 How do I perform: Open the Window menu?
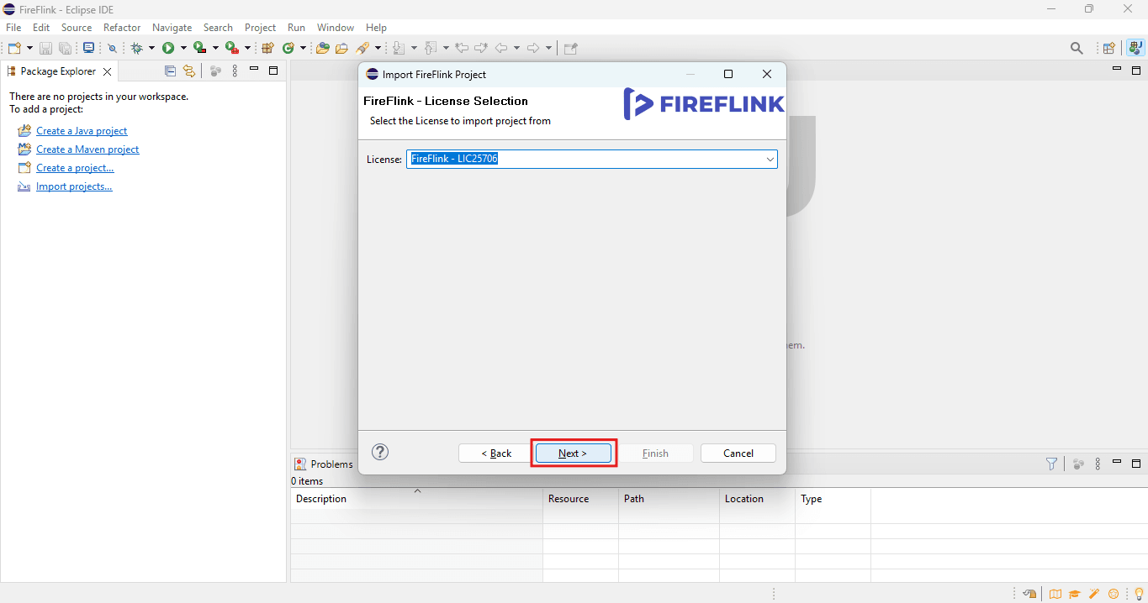click(x=336, y=28)
